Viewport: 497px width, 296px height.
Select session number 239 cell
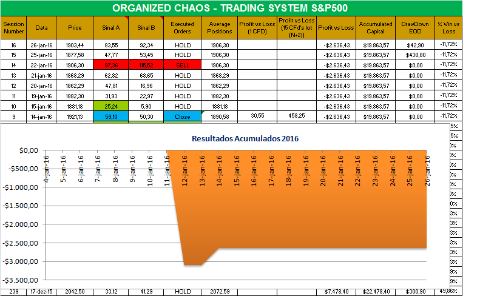[x=13, y=292]
